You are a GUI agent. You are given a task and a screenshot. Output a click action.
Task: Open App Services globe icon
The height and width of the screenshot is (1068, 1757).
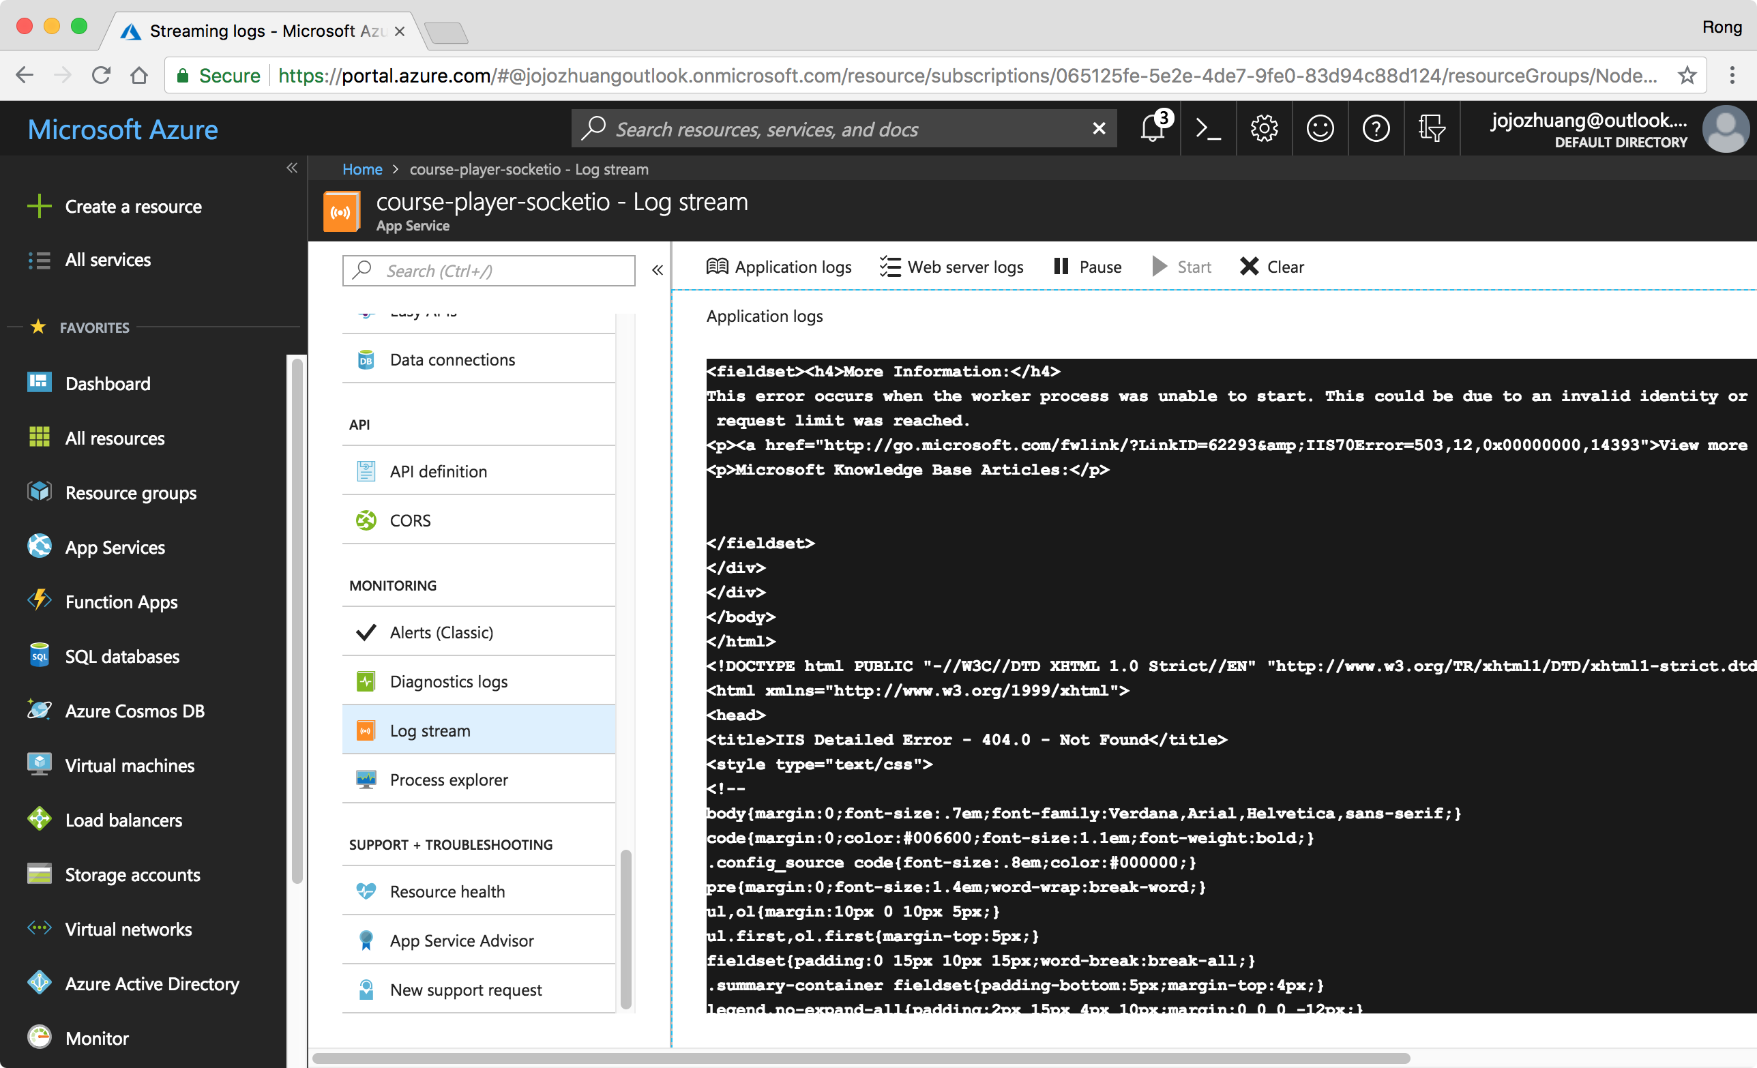(40, 546)
